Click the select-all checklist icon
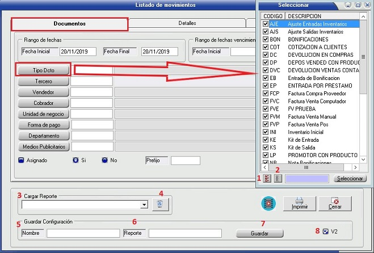 coord(267,179)
